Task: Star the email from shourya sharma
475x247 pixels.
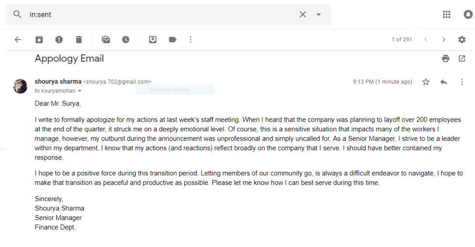Action: pyautogui.click(x=426, y=82)
